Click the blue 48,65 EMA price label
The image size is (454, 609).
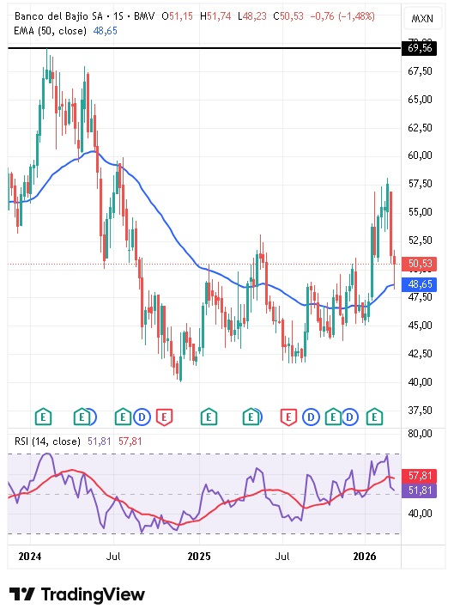point(420,284)
